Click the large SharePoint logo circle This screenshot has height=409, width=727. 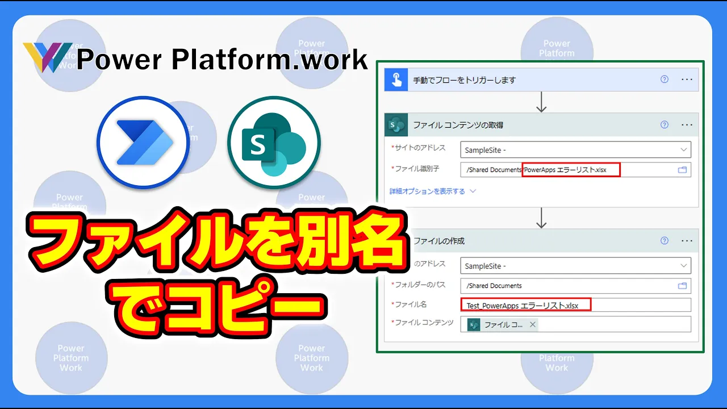tap(274, 144)
